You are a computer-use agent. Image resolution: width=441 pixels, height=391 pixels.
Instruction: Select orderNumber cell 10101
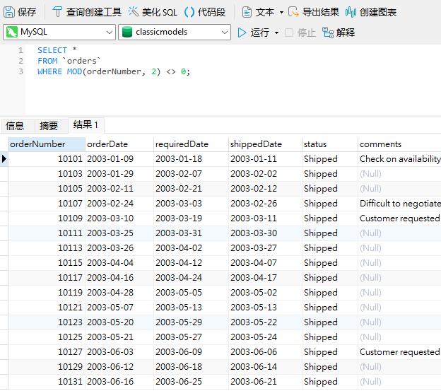pyautogui.click(x=47, y=159)
